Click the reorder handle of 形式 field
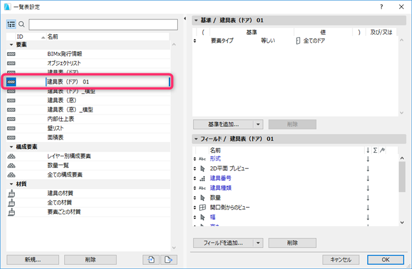The height and width of the screenshot is (269, 412). (195, 159)
